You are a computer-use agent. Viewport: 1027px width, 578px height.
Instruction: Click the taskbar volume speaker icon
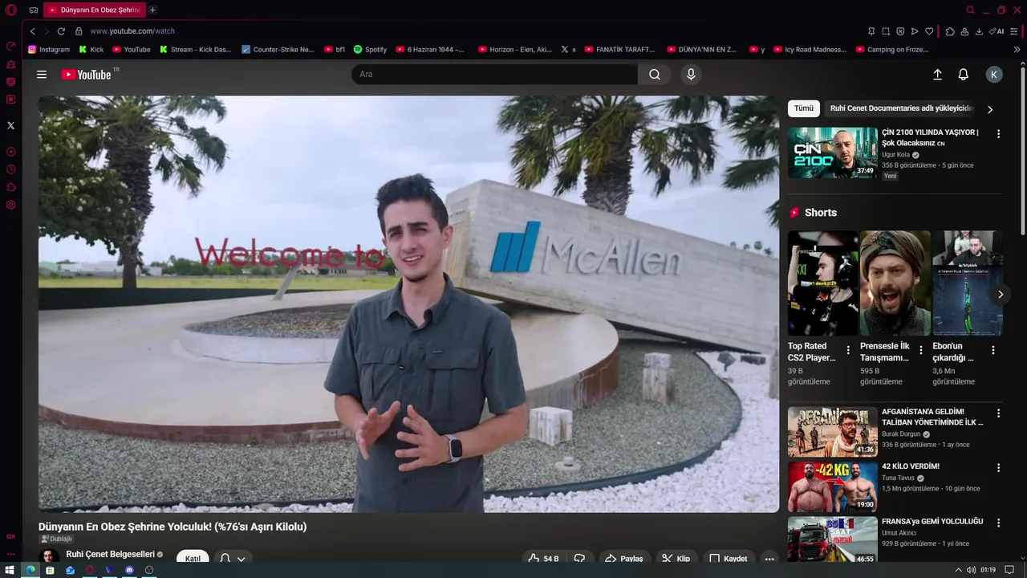pos(972,570)
